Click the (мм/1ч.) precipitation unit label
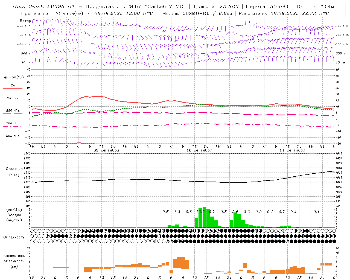The image size is (350, 280). pos(14,220)
